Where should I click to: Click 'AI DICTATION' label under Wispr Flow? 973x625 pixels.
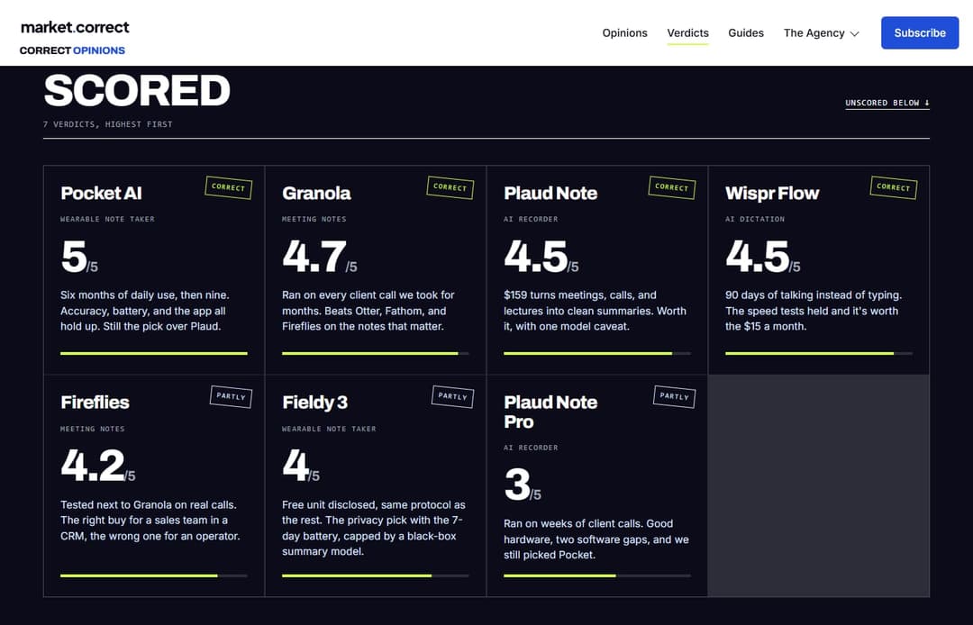pos(755,219)
